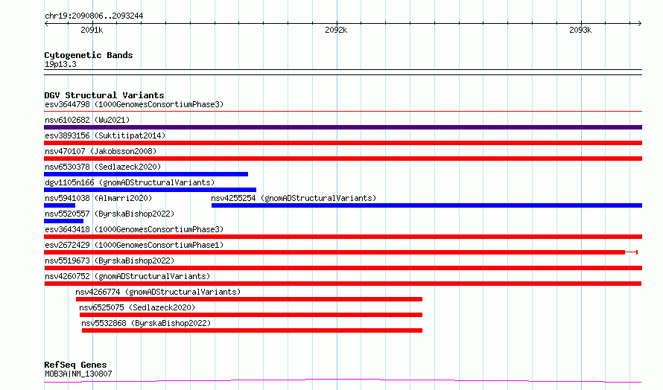
Task: Click the blue dgv1105n166 variant bar
Action: pos(150,190)
